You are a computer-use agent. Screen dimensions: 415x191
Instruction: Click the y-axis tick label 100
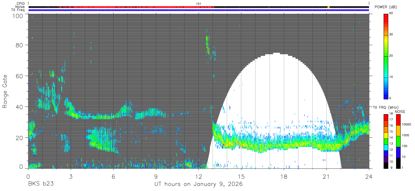17,16
